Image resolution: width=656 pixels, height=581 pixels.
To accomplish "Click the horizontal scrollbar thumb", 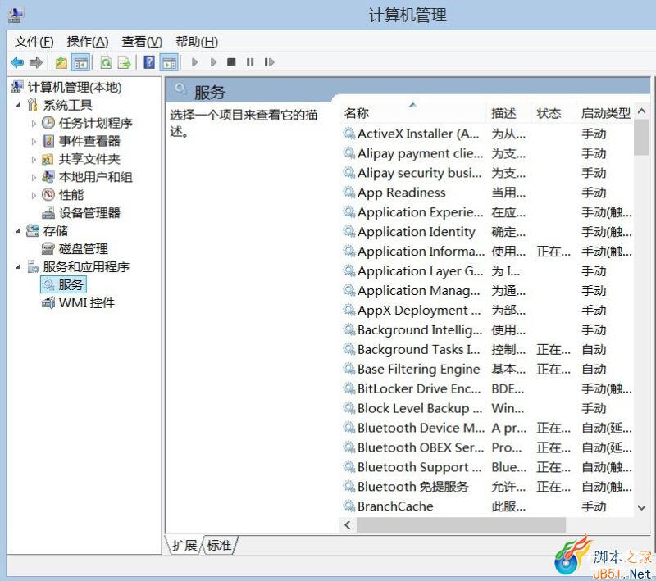I will pos(461,525).
